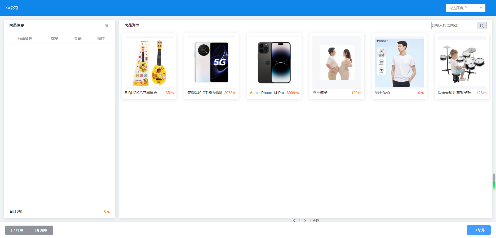
Task: Click the B.DUCK尤克里里吉 product name
Action: pyautogui.click(x=141, y=93)
